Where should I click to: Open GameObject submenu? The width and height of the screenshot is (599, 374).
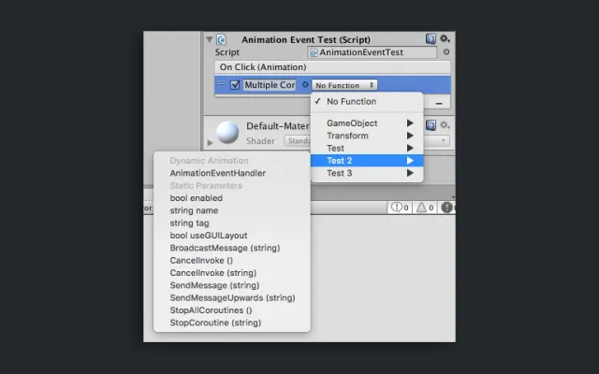click(x=367, y=122)
